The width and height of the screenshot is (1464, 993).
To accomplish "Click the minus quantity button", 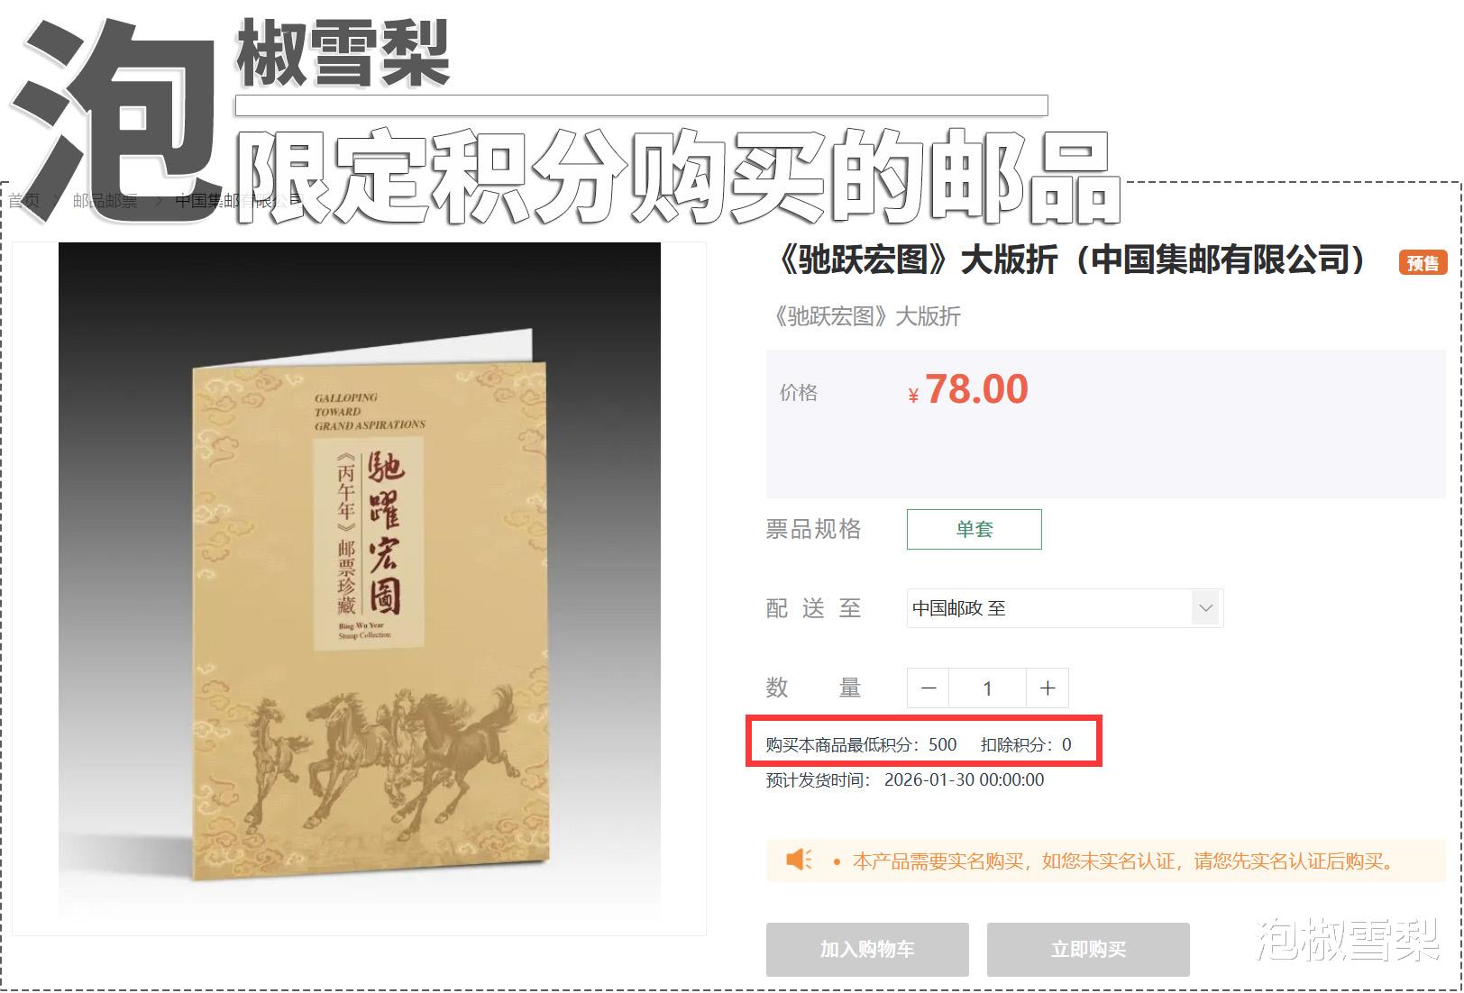I will pos(929,688).
